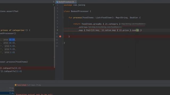Click the '.entries' call on line 8
Viewport: 170px width, 95px height.
click(x=83, y=27)
